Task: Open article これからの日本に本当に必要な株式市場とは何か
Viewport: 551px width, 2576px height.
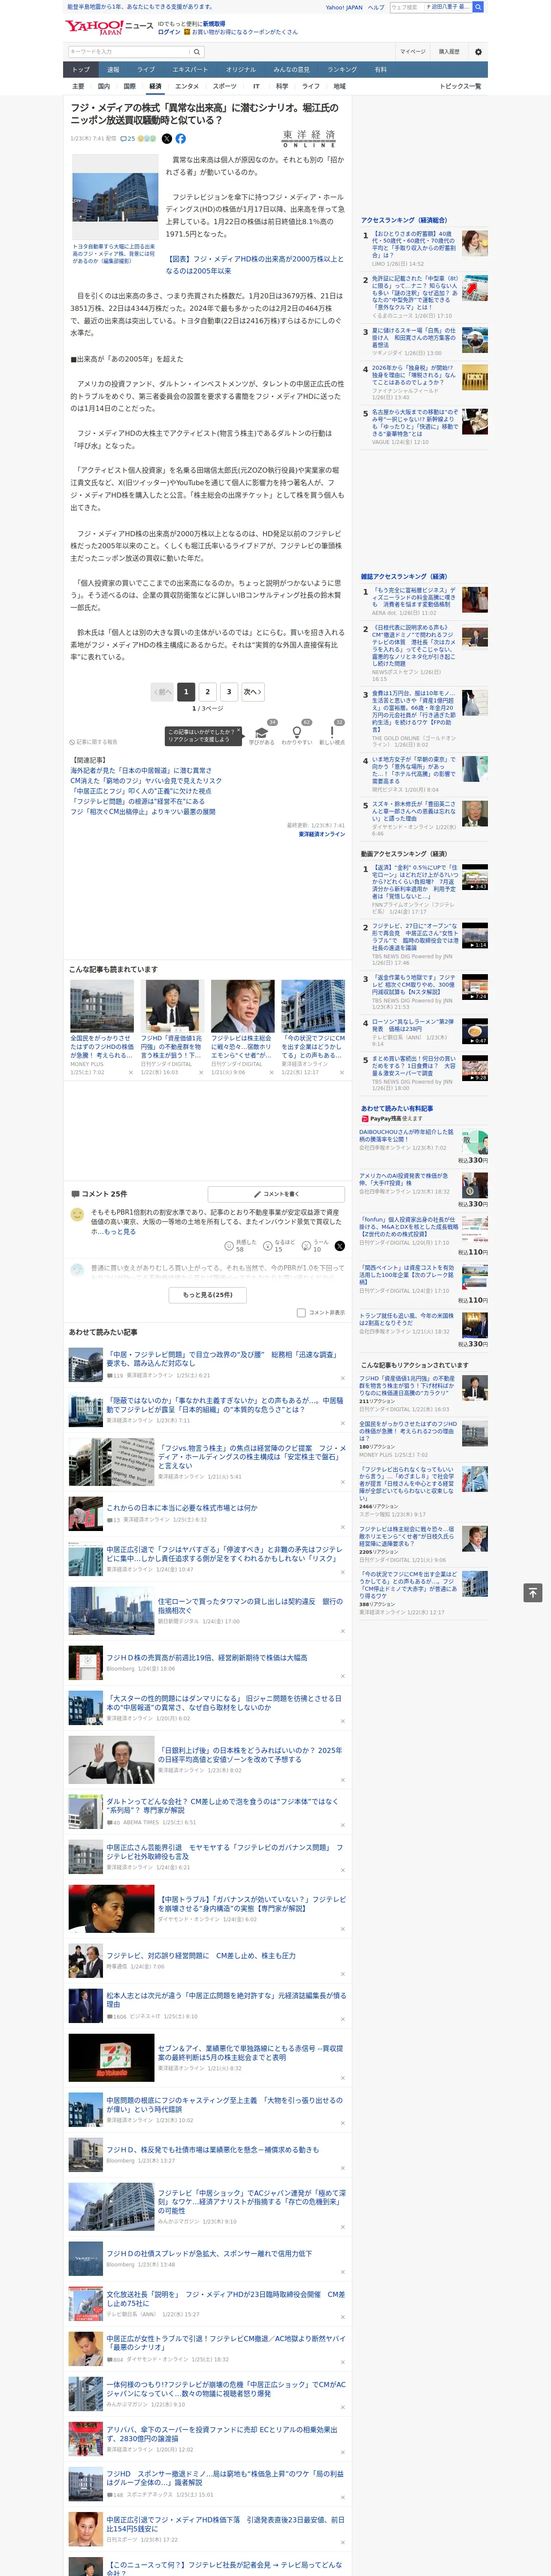Action: point(181,1507)
